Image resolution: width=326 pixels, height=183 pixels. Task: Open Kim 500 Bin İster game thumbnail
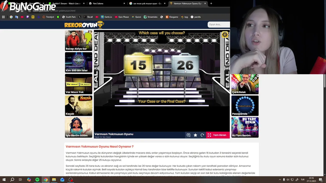pos(78,62)
